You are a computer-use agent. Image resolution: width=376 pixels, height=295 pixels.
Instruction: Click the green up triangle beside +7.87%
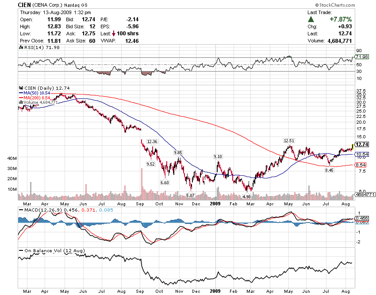(311, 19)
